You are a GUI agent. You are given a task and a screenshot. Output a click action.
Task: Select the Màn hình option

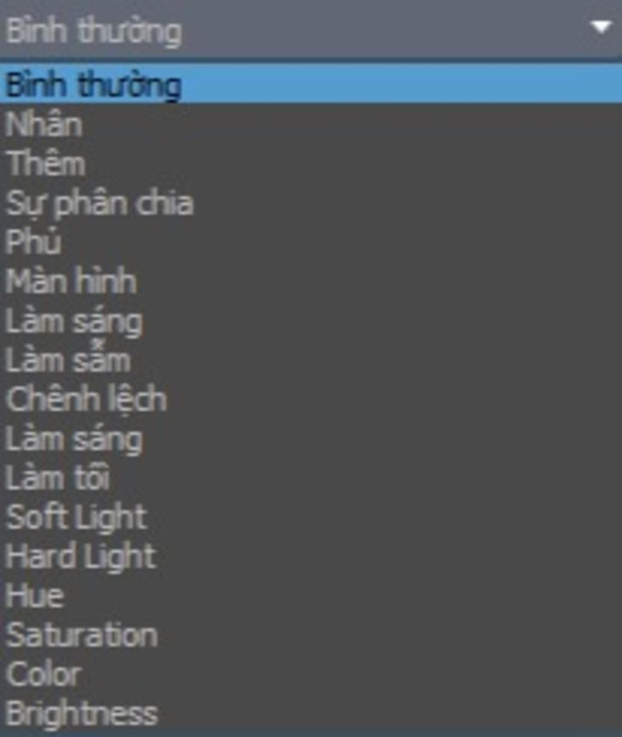(71, 282)
